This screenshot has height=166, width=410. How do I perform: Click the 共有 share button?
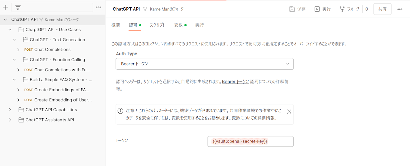pyautogui.click(x=382, y=9)
